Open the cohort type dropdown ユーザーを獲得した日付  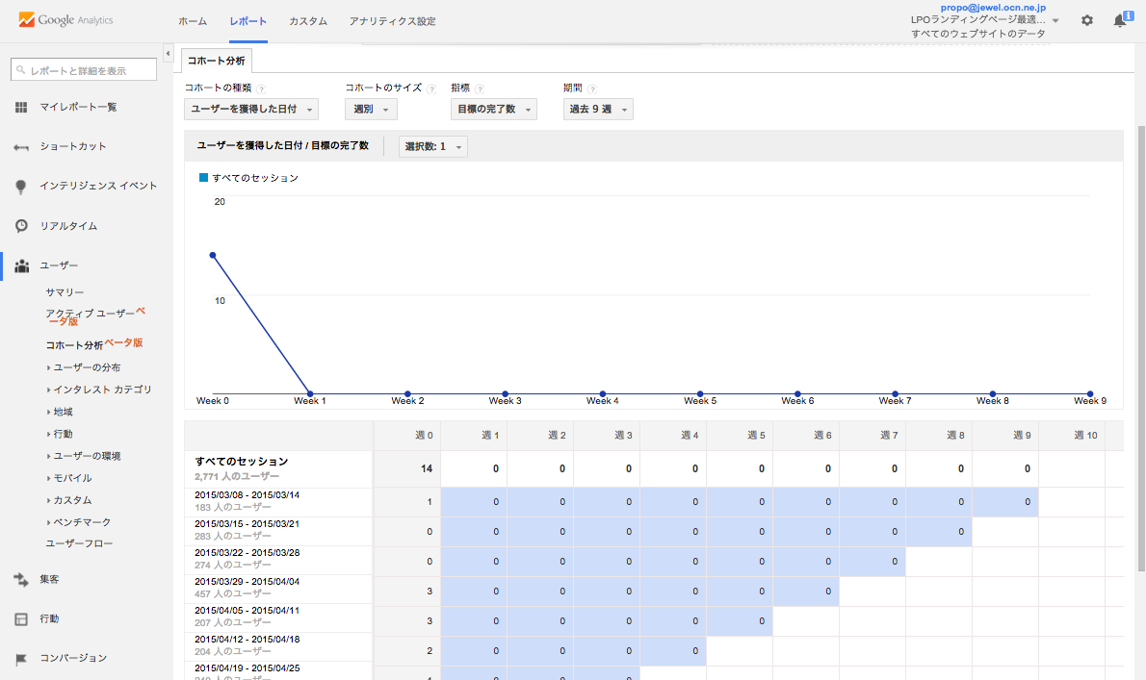tap(251, 110)
